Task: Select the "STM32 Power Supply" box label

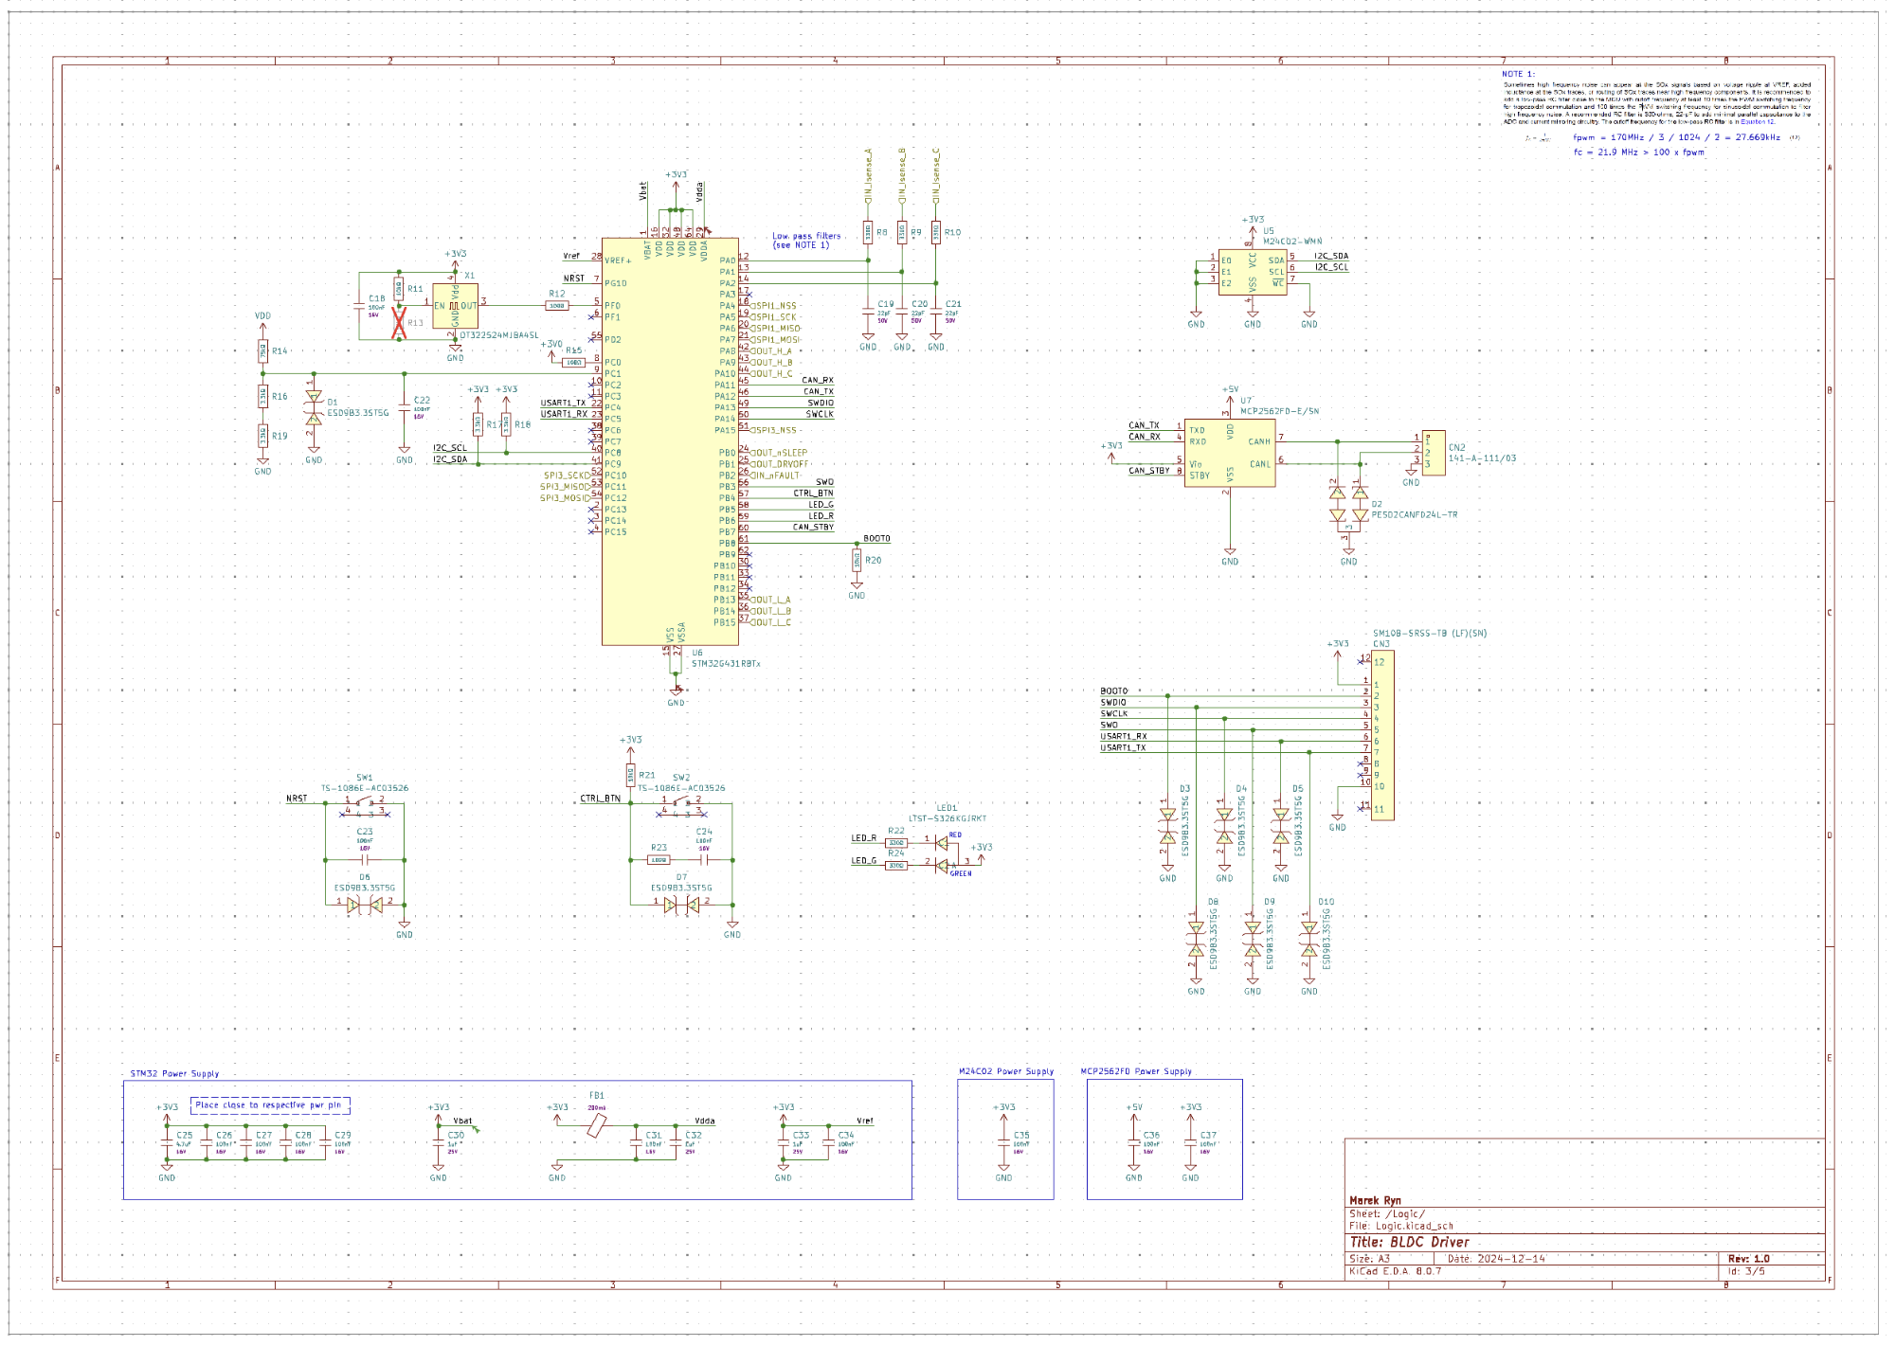Action: click(174, 1073)
